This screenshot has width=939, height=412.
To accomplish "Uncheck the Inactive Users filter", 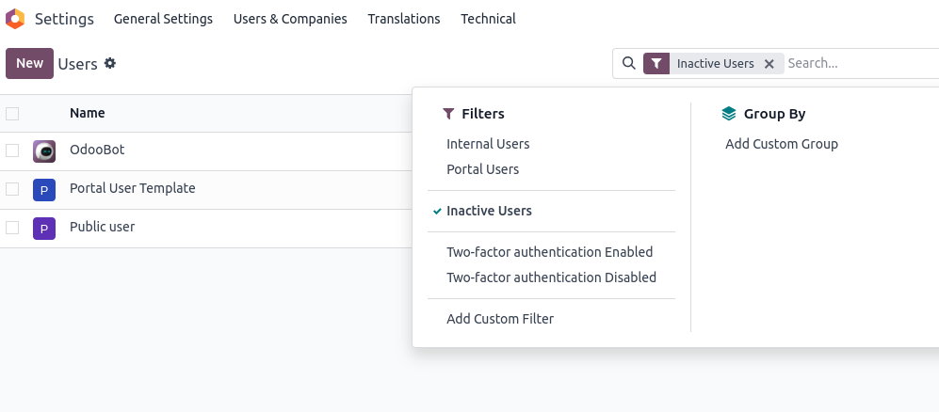I will 489,211.
